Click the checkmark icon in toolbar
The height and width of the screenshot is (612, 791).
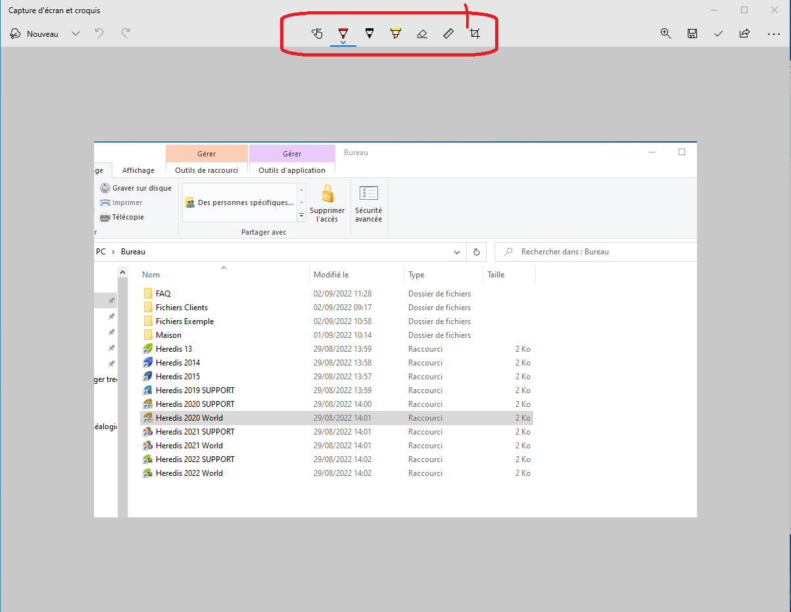pos(718,34)
